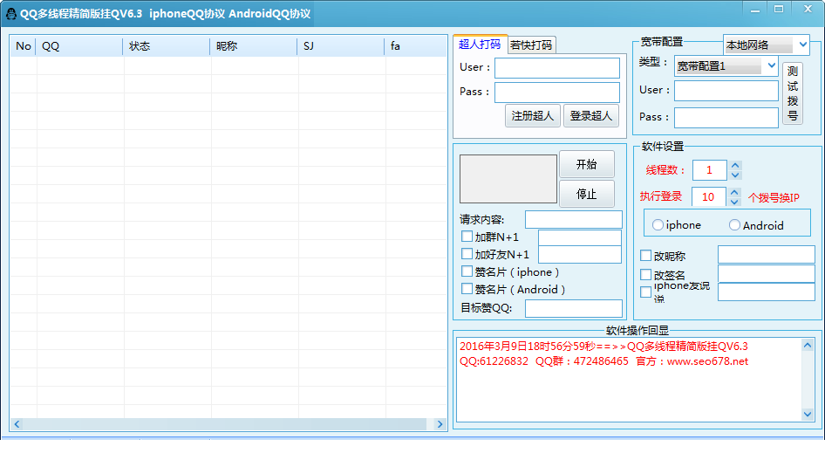Select the Android radio button

click(734, 224)
